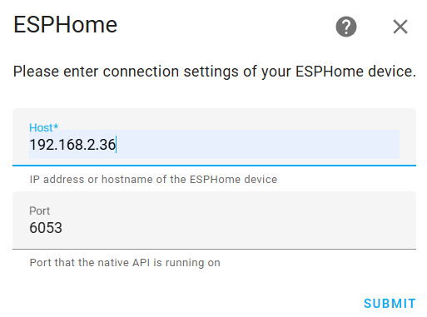Open the ESPHome help question mark icon

point(346,27)
